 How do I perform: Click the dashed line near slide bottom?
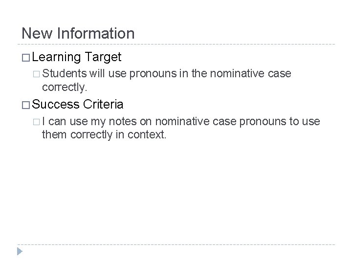coord(176,244)
